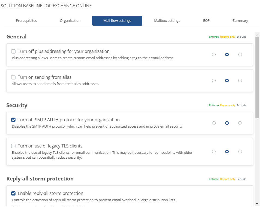This screenshot has width=262, height=208.
Task: Check Turn off plus addressing checkbox
Action: pos(13,51)
